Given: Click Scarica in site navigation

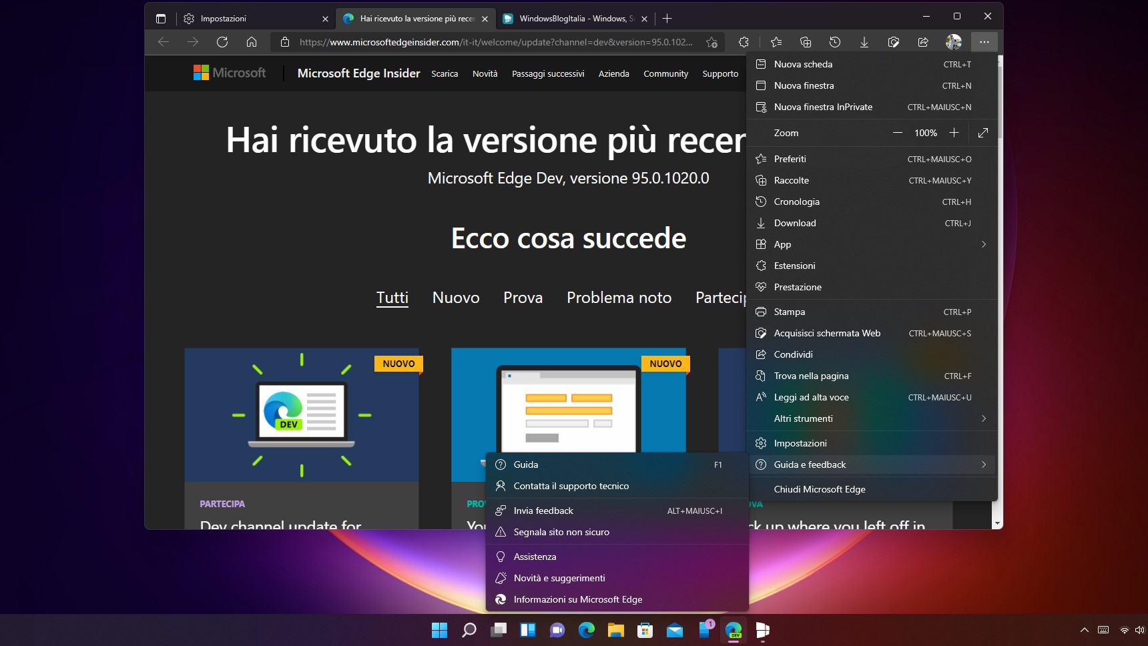Looking at the screenshot, I should point(445,73).
